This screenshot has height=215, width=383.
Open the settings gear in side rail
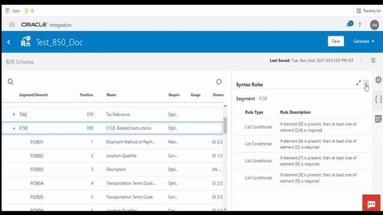pos(378,79)
